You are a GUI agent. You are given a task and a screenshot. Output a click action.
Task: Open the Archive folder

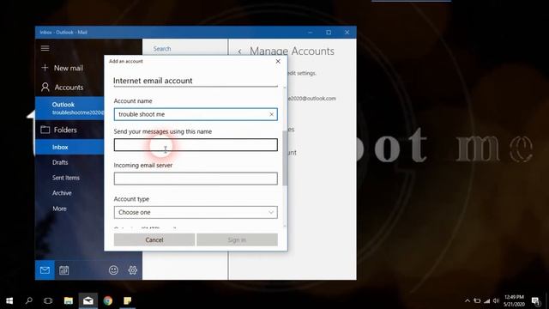pos(62,193)
